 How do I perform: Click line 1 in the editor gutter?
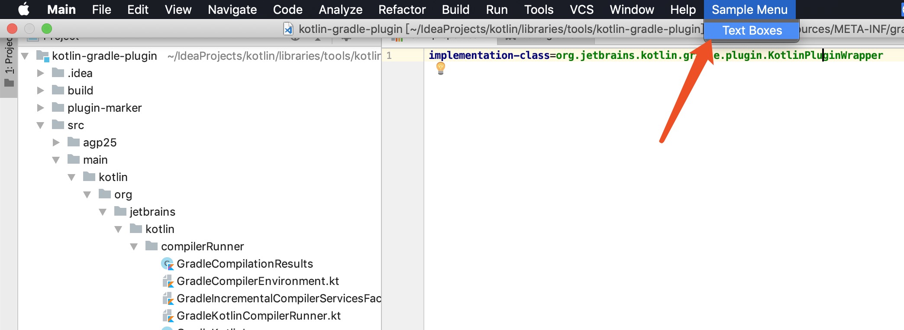coord(389,55)
